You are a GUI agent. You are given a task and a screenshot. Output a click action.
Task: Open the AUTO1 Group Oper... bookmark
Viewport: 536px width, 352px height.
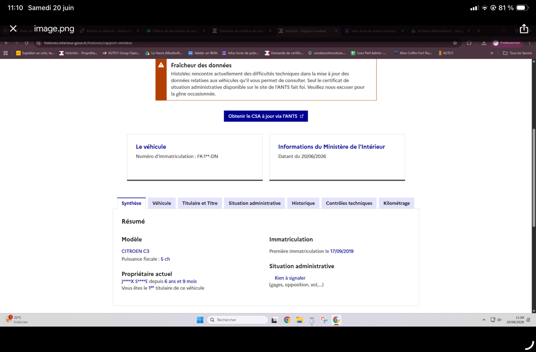(121, 53)
